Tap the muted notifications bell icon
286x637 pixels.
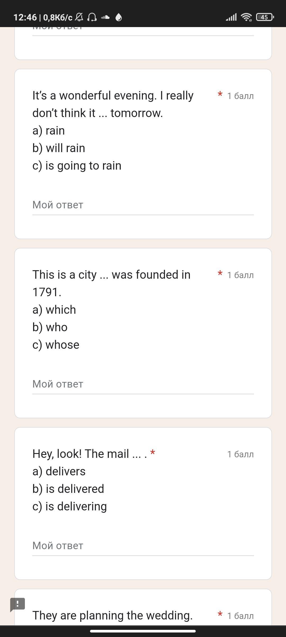tap(79, 17)
